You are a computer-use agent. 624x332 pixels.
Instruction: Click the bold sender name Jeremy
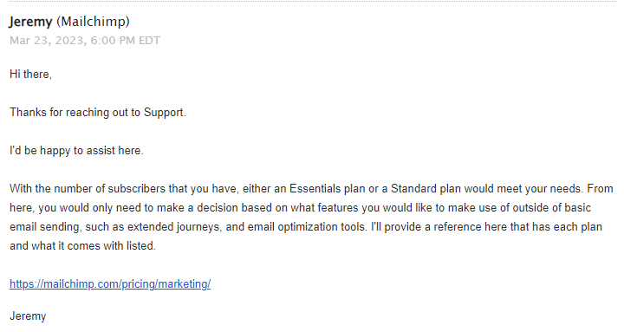point(30,22)
